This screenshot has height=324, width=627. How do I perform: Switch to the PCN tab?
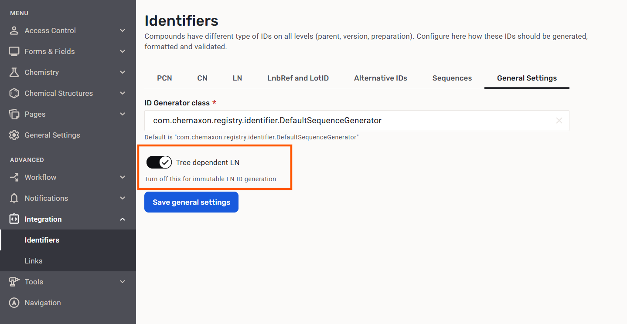164,78
